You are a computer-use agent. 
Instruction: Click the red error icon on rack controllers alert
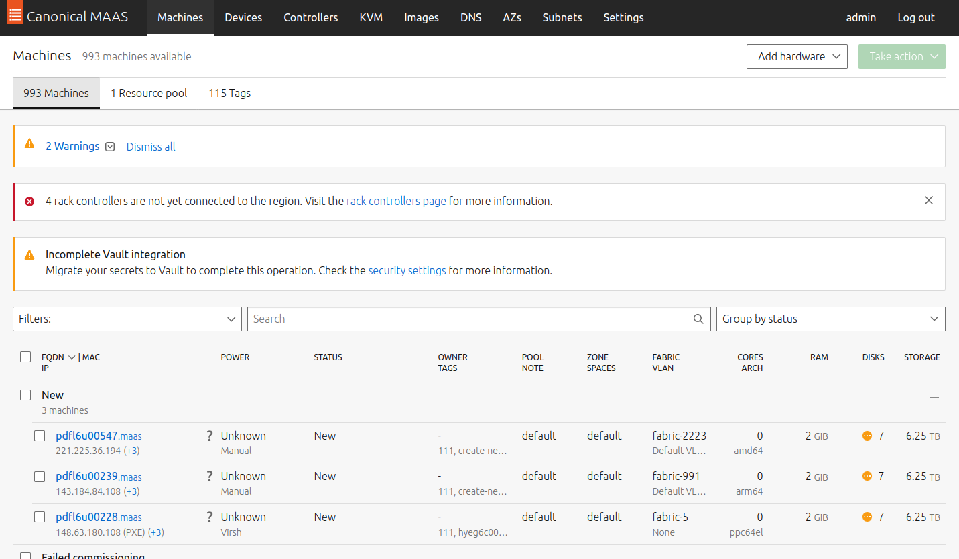click(x=29, y=202)
